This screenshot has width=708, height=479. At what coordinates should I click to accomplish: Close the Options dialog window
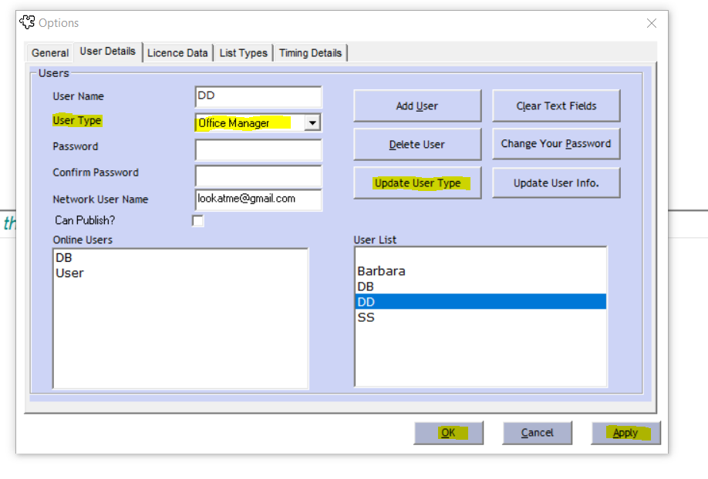(x=652, y=23)
